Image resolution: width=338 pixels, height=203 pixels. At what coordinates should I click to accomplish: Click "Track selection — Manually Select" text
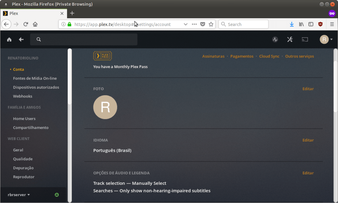(130, 183)
